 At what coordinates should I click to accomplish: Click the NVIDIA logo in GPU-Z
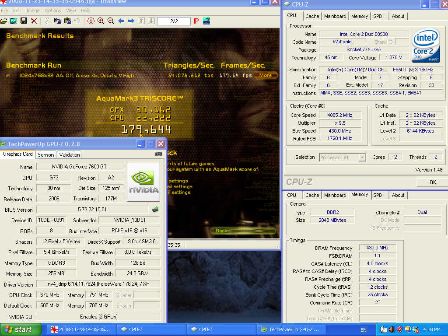click(143, 182)
